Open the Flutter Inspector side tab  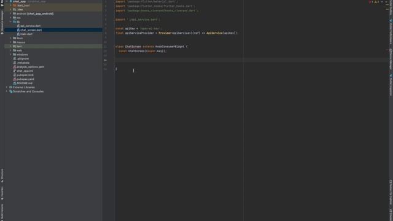(391, 85)
